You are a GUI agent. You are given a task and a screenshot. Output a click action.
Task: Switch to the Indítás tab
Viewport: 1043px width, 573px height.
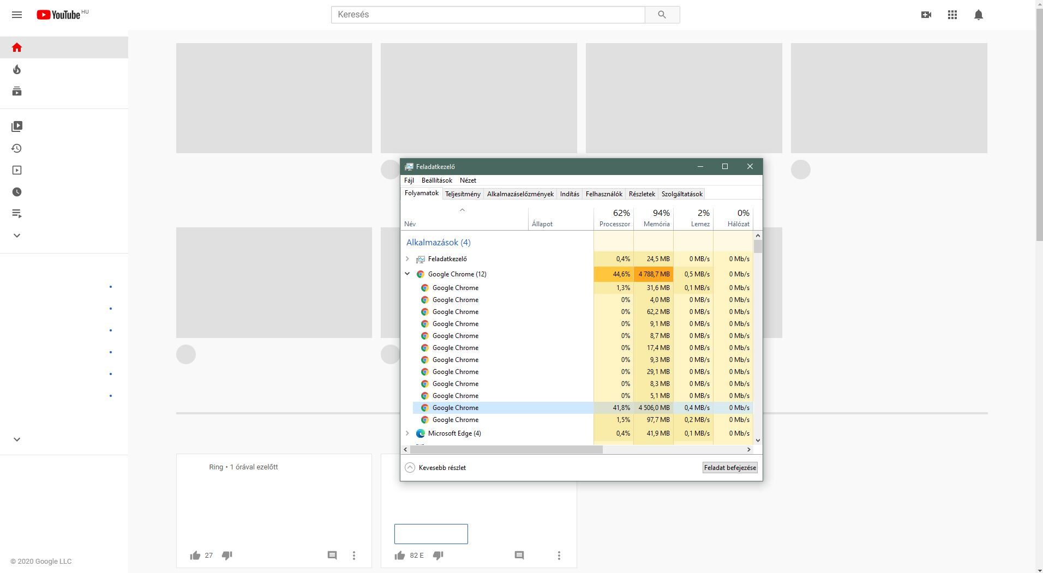[x=570, y=194]
